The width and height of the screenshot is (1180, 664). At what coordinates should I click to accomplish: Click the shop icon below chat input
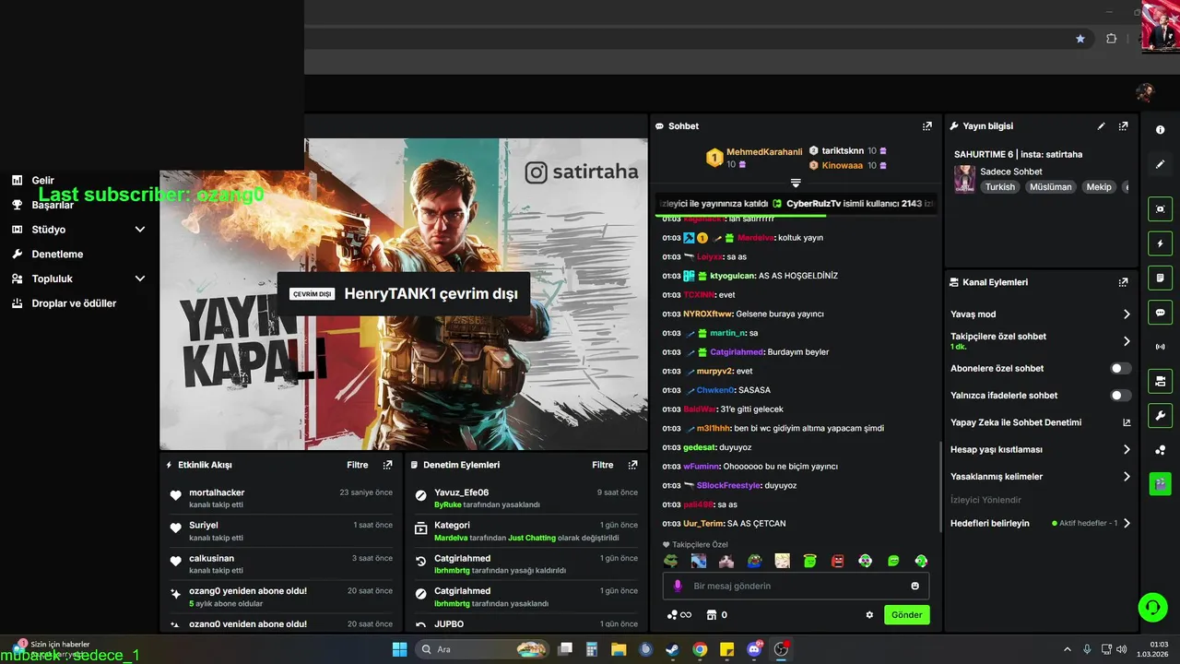click(711, 615)
